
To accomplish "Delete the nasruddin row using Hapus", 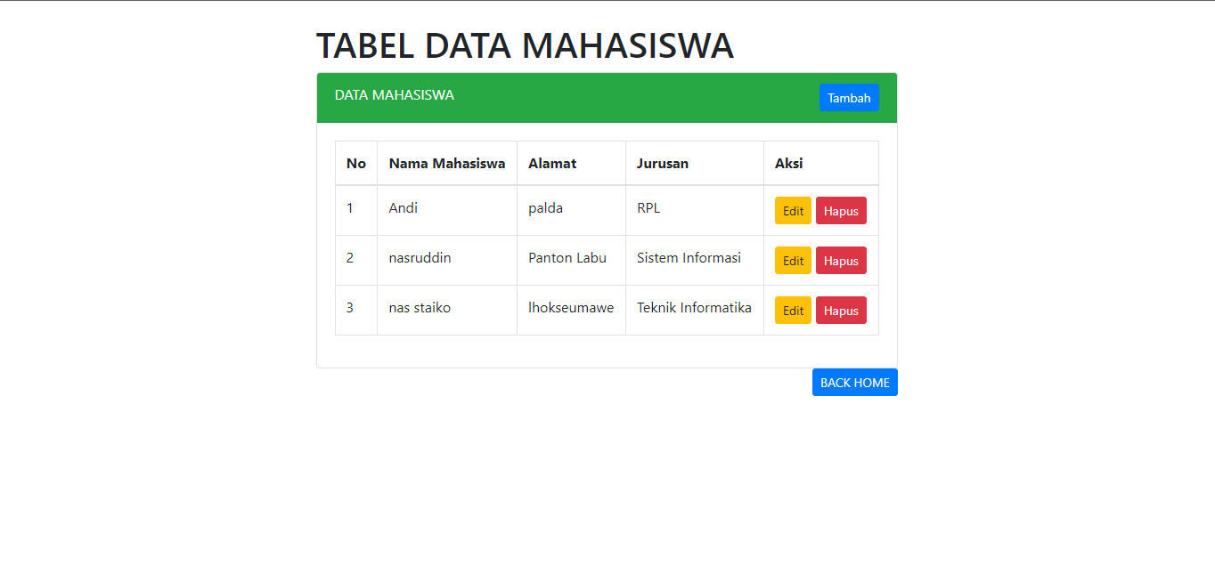I will [x=840, y=260].
